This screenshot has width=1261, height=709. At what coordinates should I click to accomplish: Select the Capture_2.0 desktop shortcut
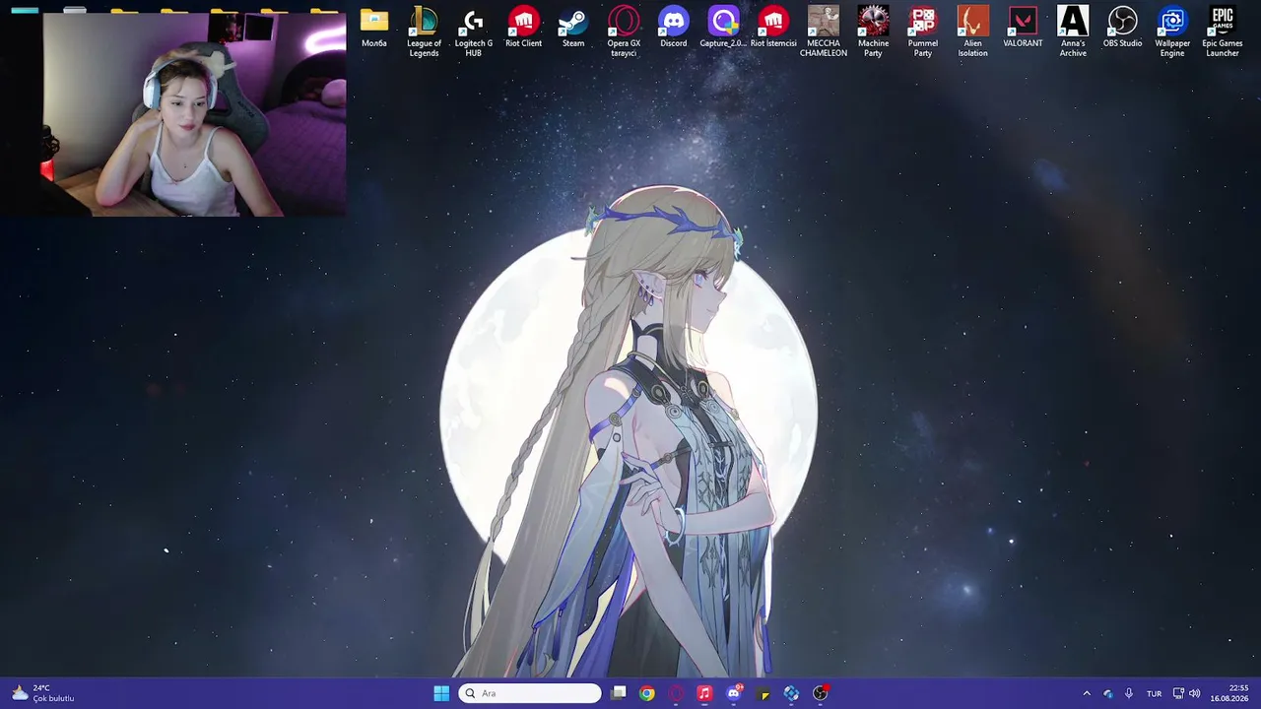point(723,28)
